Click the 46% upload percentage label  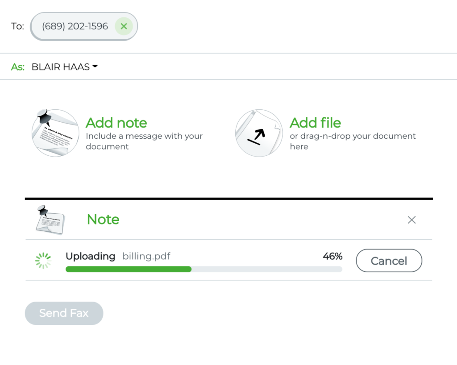pyautogui.click(x=332, y=256)
